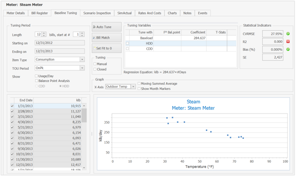The width and height of the screenshot is (296, 176).
Task: Click the CVRMSE value 27.95% field
Action: [273, 34]
